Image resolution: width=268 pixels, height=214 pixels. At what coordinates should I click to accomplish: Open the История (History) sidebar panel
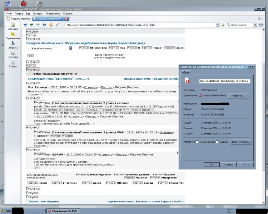pos(13,54)
